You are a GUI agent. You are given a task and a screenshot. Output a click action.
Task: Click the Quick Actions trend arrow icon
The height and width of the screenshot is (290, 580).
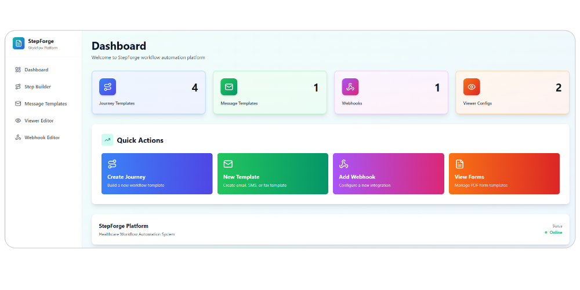(107, 140)
